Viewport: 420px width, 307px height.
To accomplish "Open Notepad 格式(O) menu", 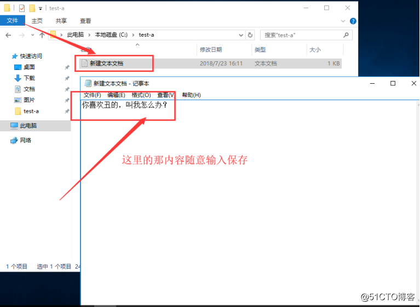I will point(141,95).
